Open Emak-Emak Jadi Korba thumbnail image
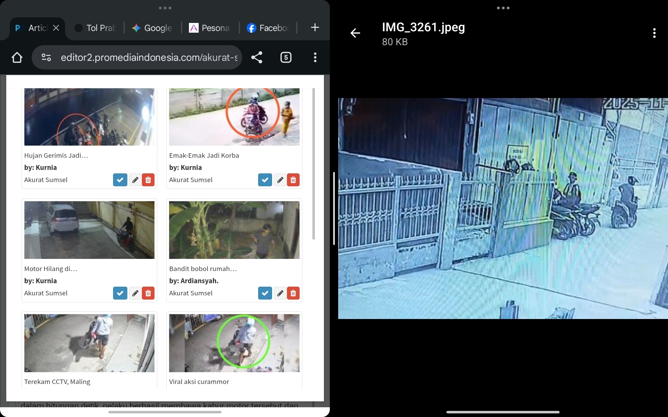The width and height of the screenshot is (668, 417). [x=234, y=117]
